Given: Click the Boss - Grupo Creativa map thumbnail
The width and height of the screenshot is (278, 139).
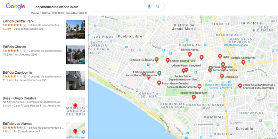Looking at the screenshot, I should (75, 106).
